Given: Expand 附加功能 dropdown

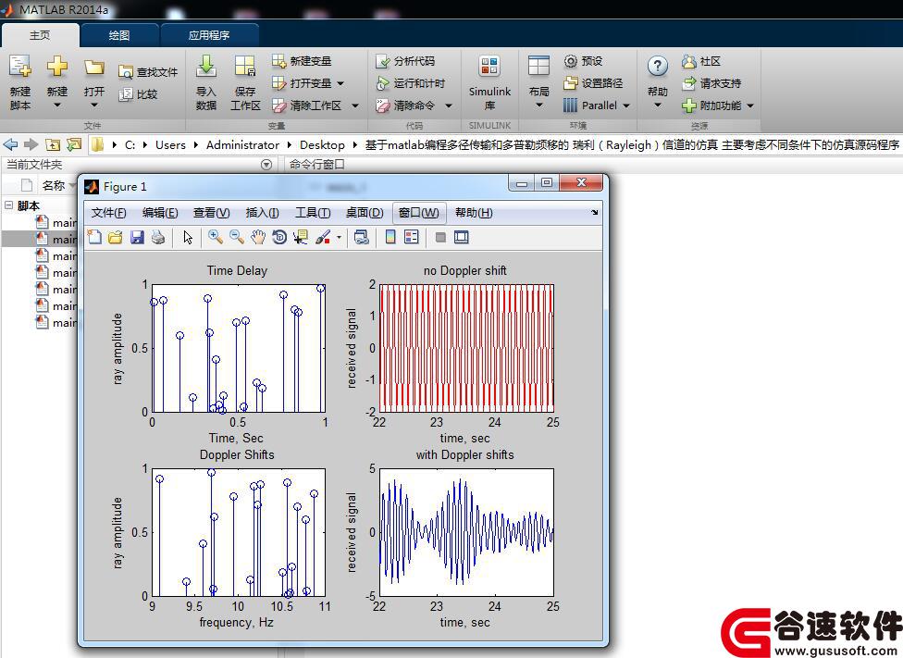Looking at the screenshot, I should tap(749, 106).
